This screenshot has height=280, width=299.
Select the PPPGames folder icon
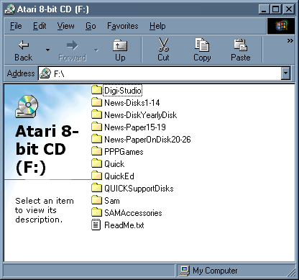(96, 151)
